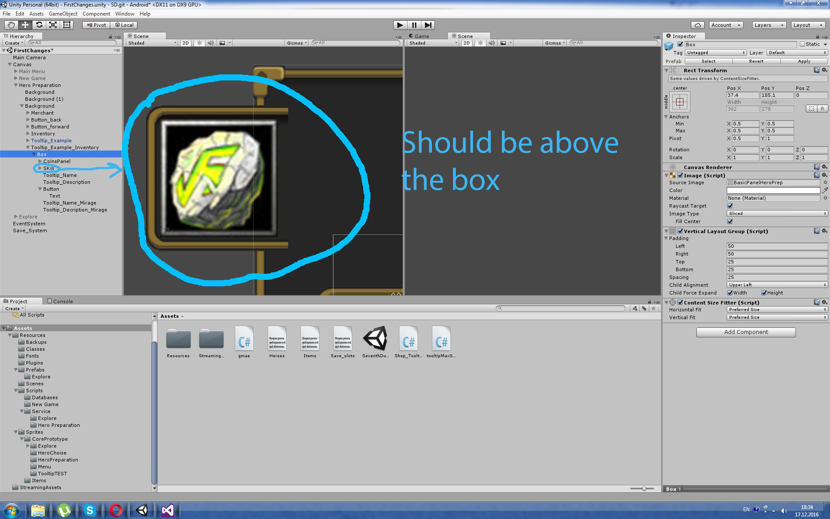Screen dimensions: 830x519
Task: Select the Move tool in toolbar
Action: pos(25,25)
